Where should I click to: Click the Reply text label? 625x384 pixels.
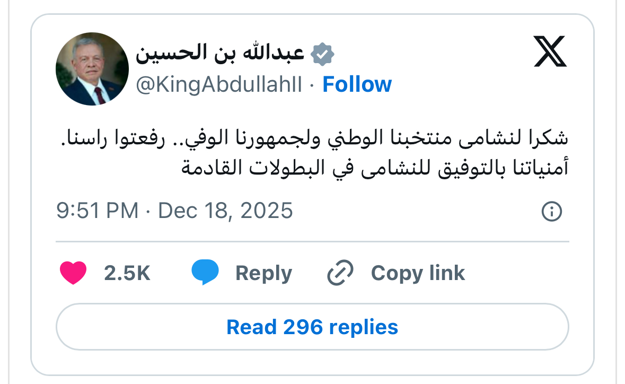[x=263, y=273]
